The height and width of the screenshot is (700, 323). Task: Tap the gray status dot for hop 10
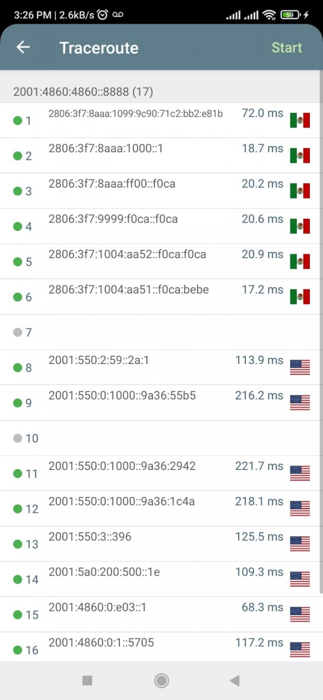click(x=18, y=438)
